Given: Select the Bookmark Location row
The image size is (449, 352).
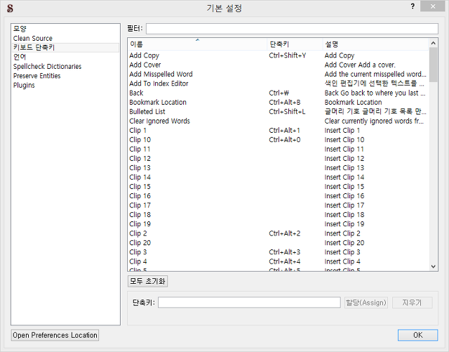Looking at the screenshot, I should pos(278,102).
